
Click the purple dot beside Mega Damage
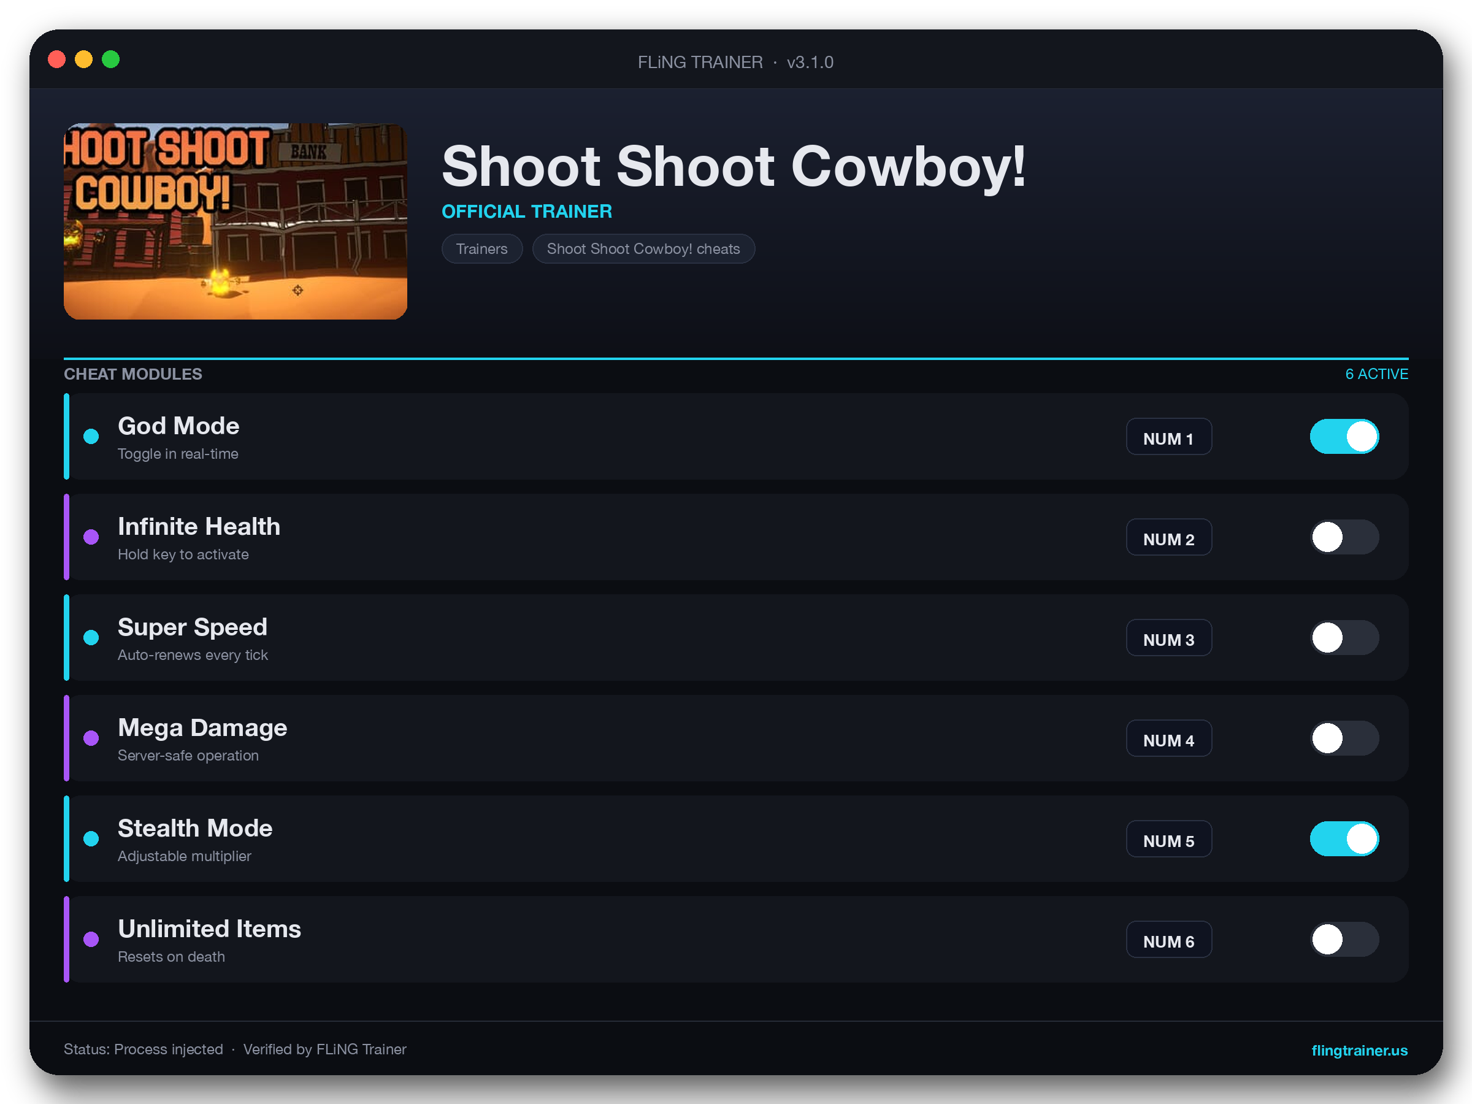coord(91,738)
